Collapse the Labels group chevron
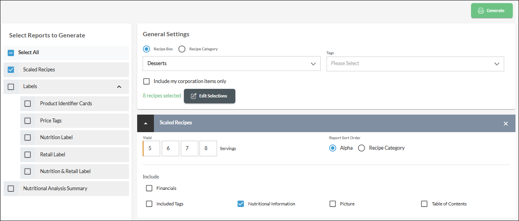Screen dimensions: 519x221 coord(119,87)
